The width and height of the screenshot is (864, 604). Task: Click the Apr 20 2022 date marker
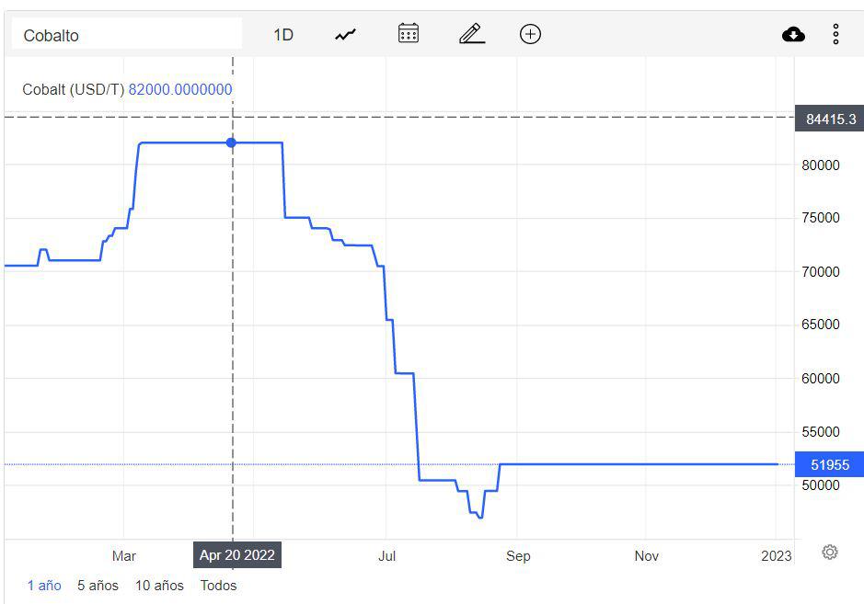[x=236, y=555]
